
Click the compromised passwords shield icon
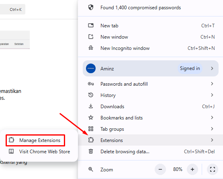(x=91, y=7)
